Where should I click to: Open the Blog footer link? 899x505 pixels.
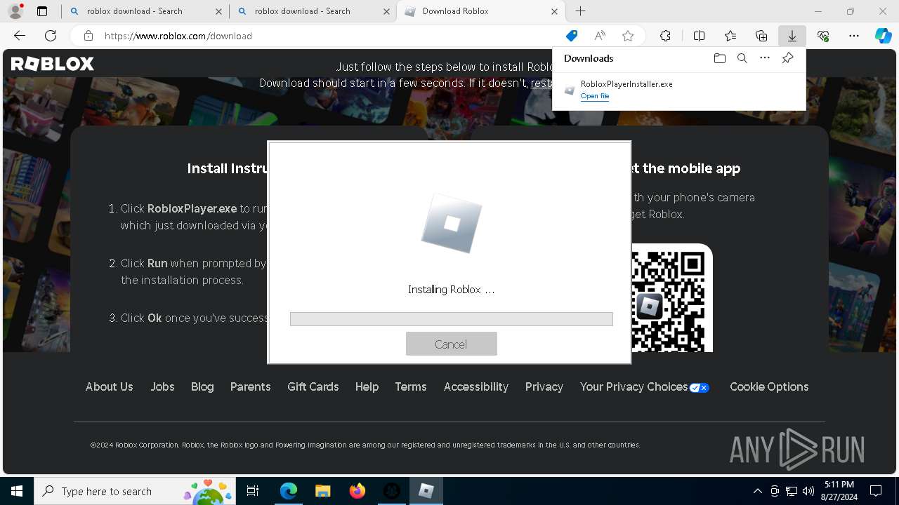[202, 386]
